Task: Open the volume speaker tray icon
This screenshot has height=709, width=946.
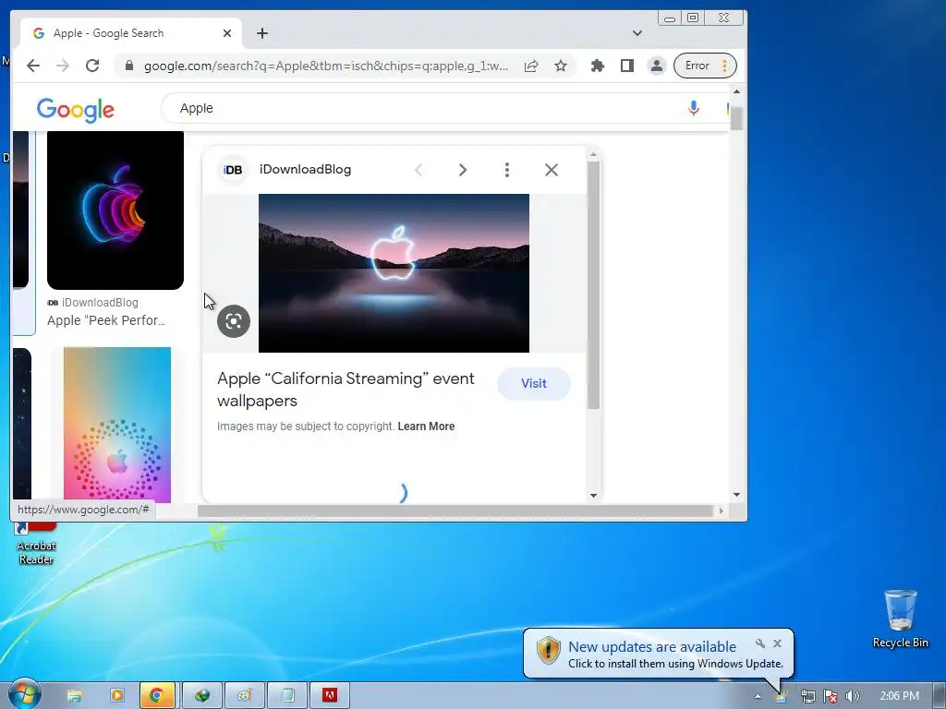Action: click(852, 696)
